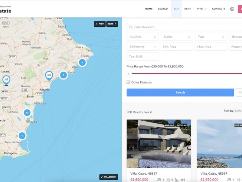The height and width of the screenshot is (182, 242).
Task: Expand the Other Features section
Action: point(139,82)
